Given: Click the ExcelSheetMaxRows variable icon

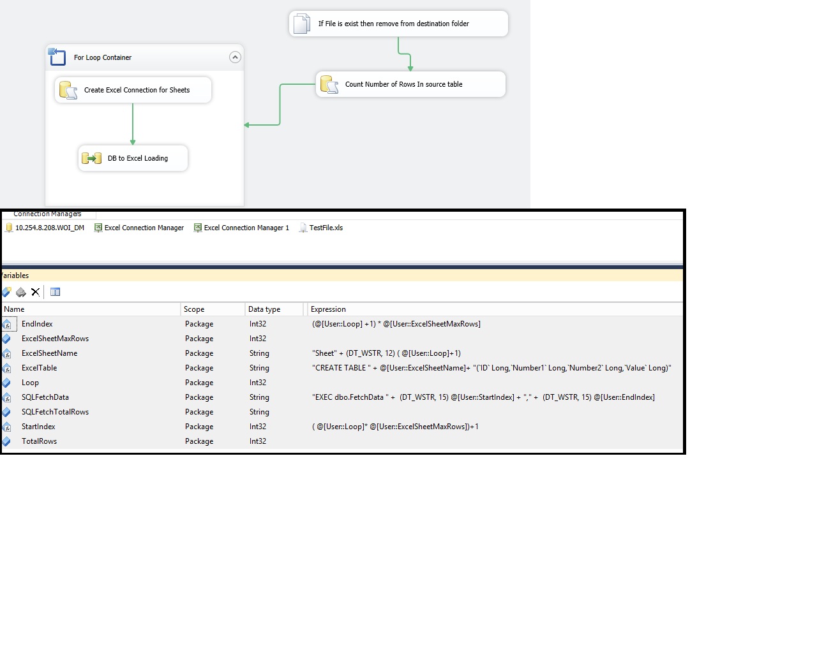Looking at the screenshot, I should [6, 339].
